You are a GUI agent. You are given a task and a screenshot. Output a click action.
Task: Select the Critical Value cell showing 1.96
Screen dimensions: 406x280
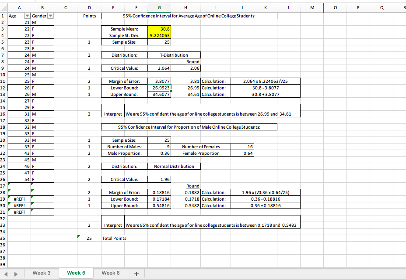point(159,179)
